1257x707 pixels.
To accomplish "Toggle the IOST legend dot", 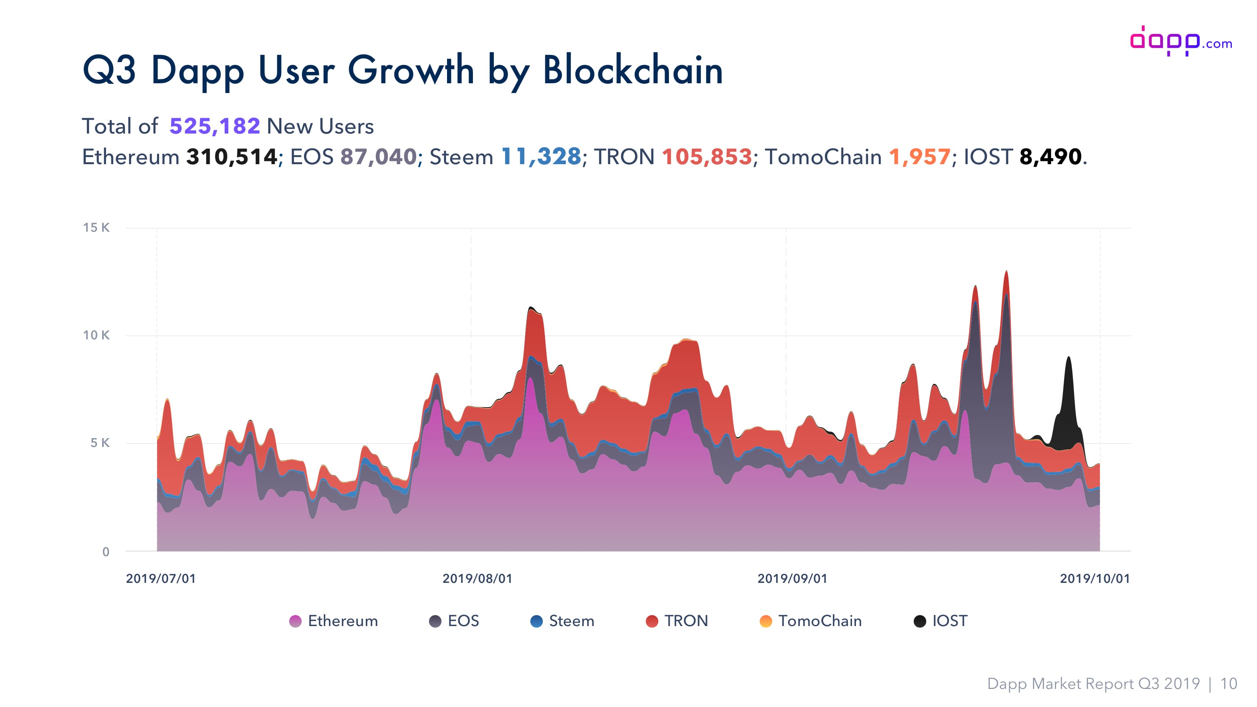I will pos(920,621).
